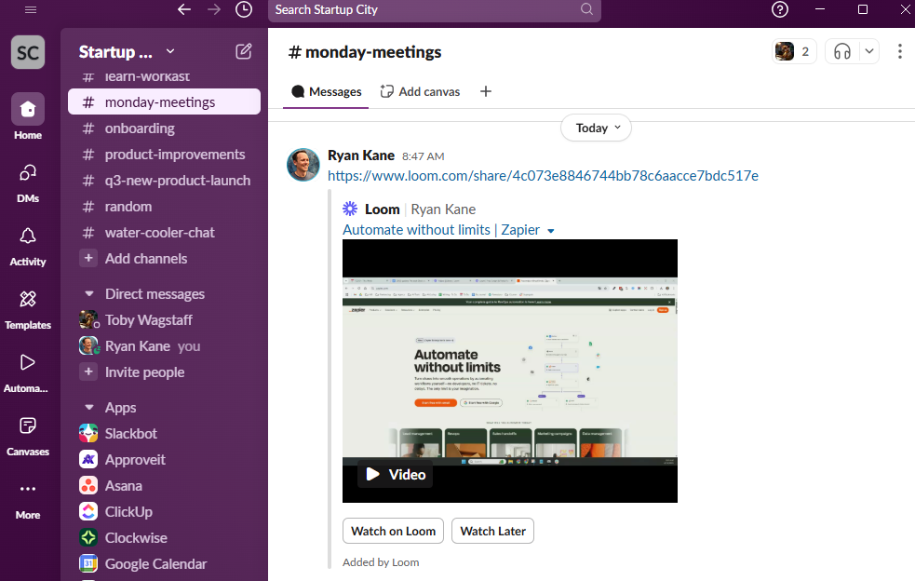Switch to the Messages tab
Viewport: 915px width, 581px height.
tap(326, 91)
